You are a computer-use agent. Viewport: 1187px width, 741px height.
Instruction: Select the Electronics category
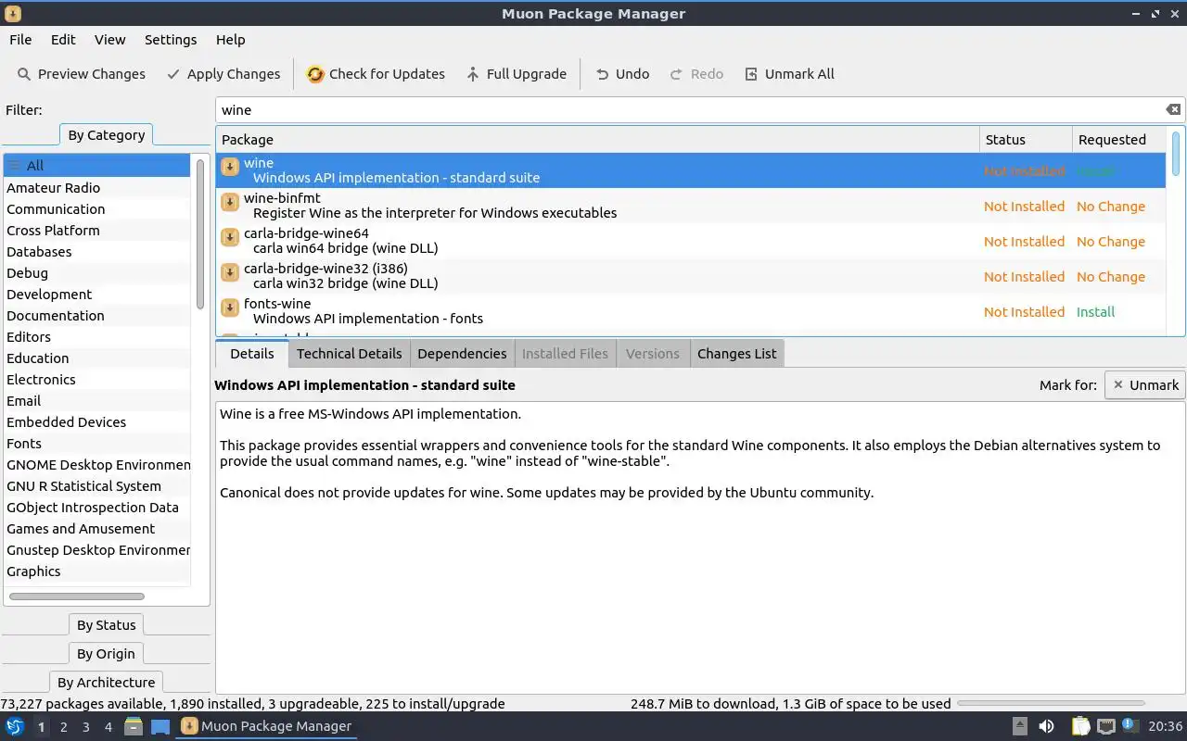(x=96, y=380)
